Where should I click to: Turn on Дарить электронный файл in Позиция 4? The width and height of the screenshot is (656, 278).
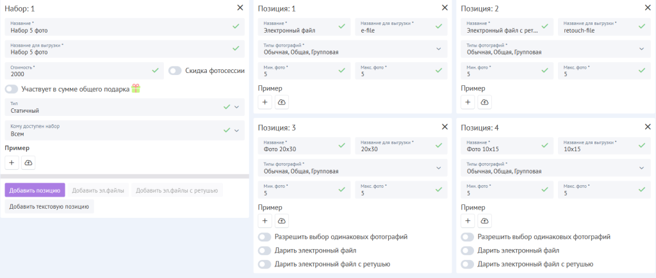(x=468, y=250)
